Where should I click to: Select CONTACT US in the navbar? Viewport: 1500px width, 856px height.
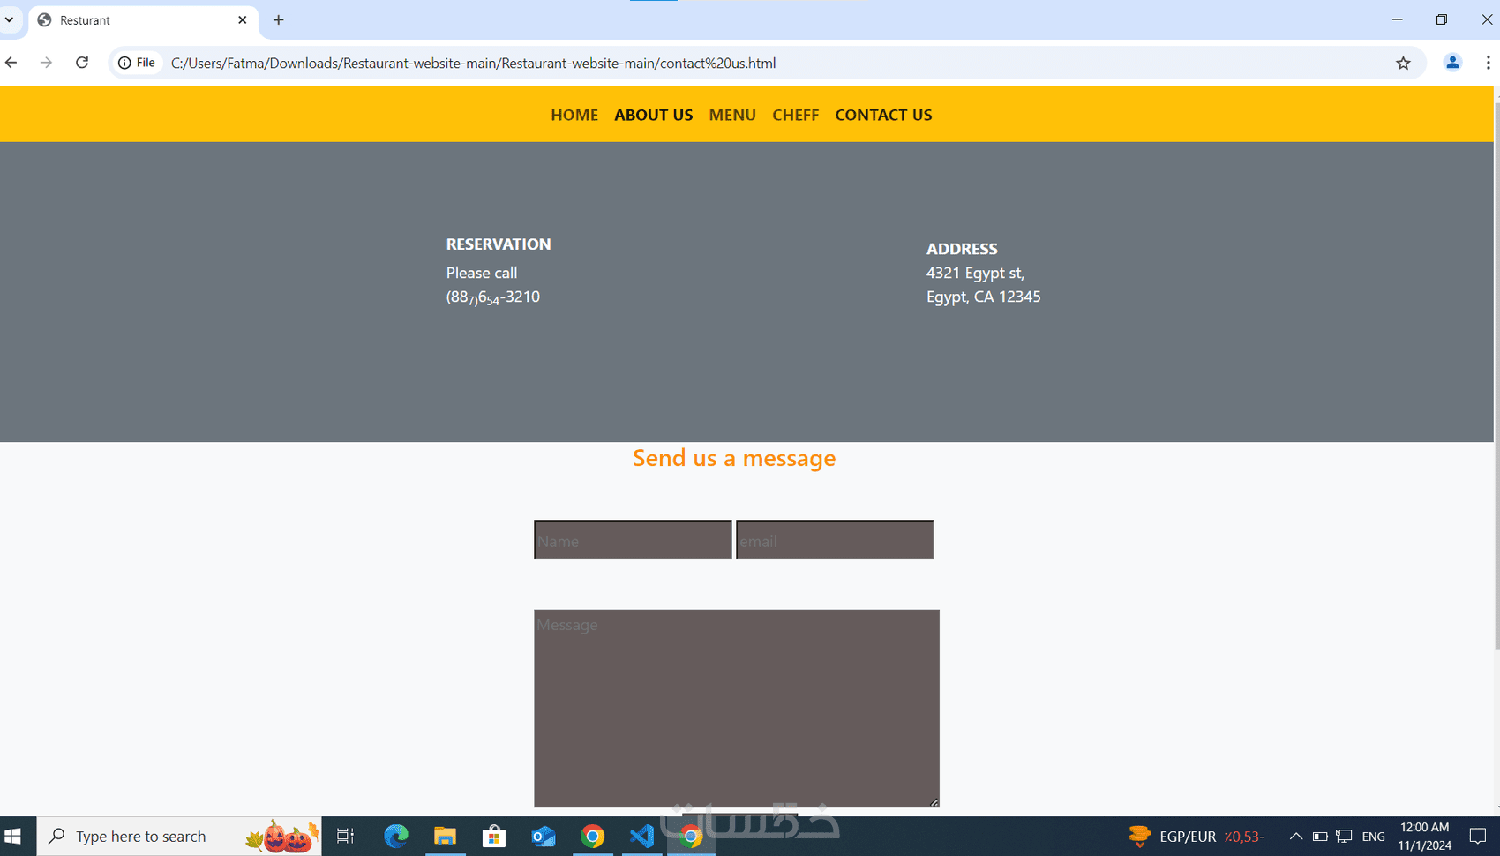883,115
